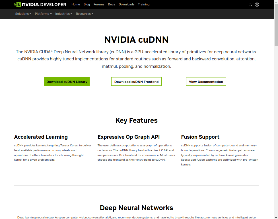Click the NVIDIA Developer logo
This screenshot has width=278, height=219.
pos(40,5)
